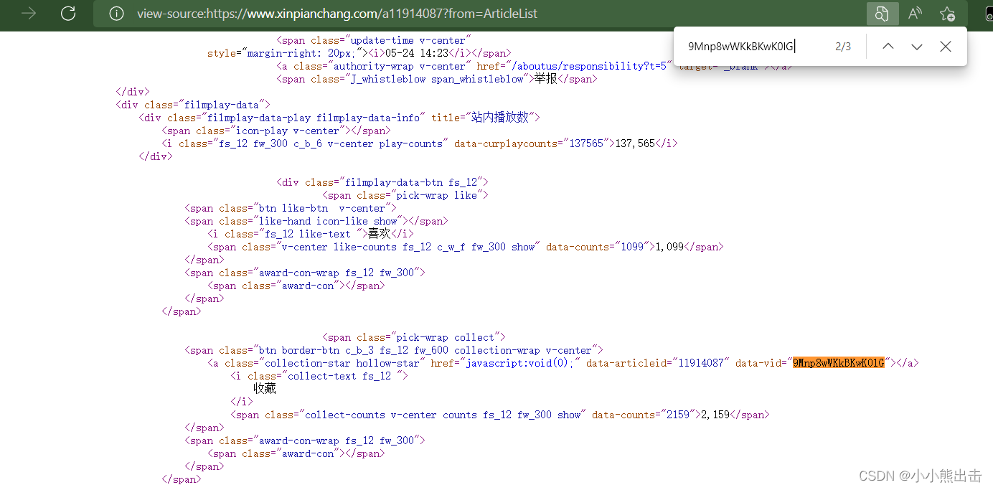Open the javascript:void(0); href link

tap(520, 363)
